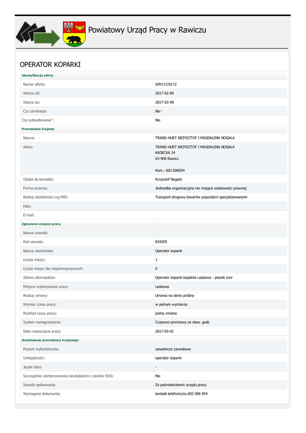Click the contact person Krzysztof Nogała
Viewport: 306px width, 433px height.
169,179
